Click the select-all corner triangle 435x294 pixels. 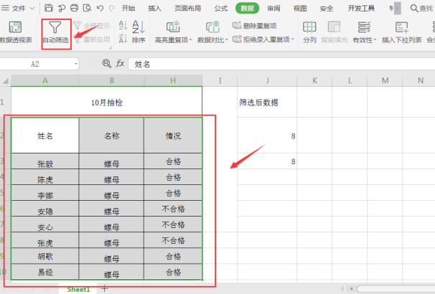pos(5,80)
